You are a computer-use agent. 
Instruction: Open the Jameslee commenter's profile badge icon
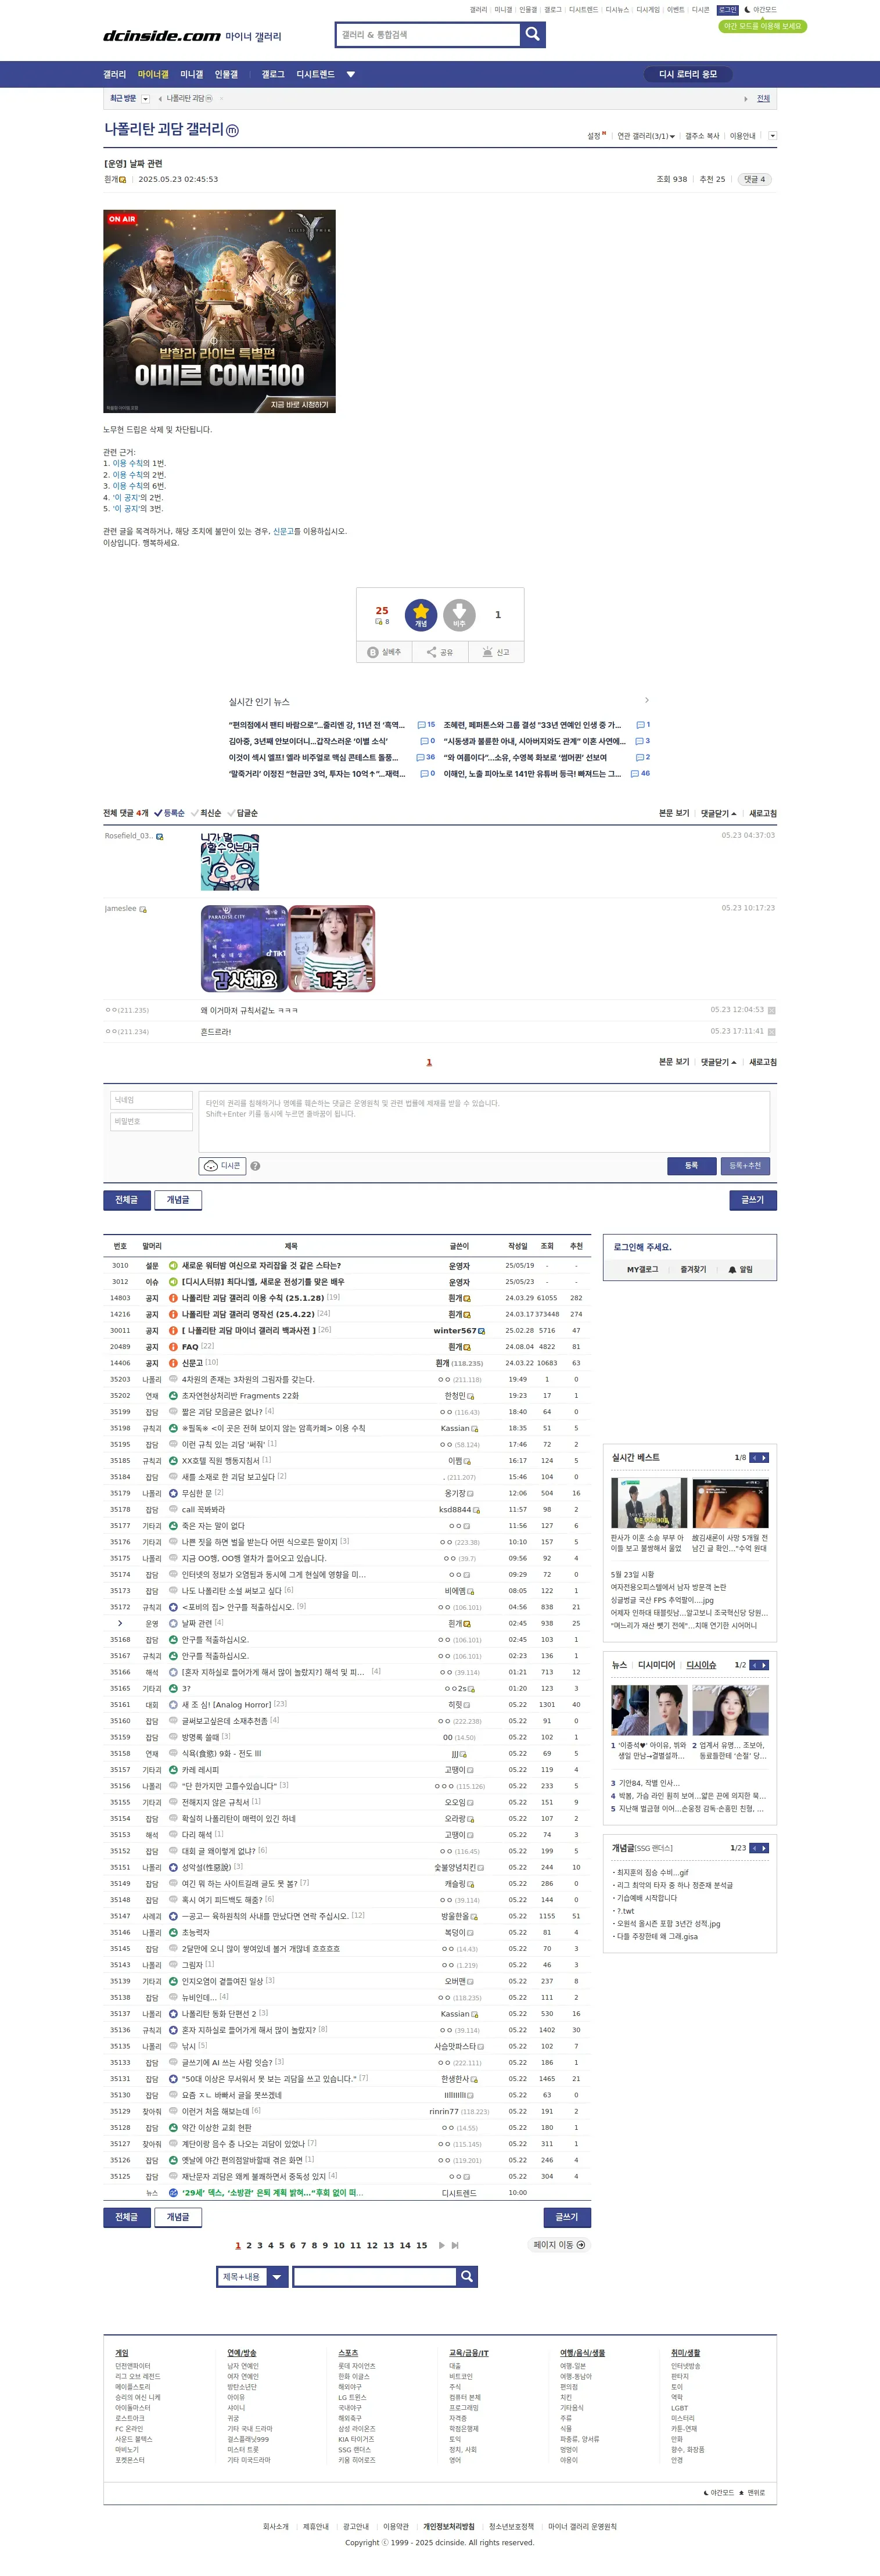pos(143,909)
